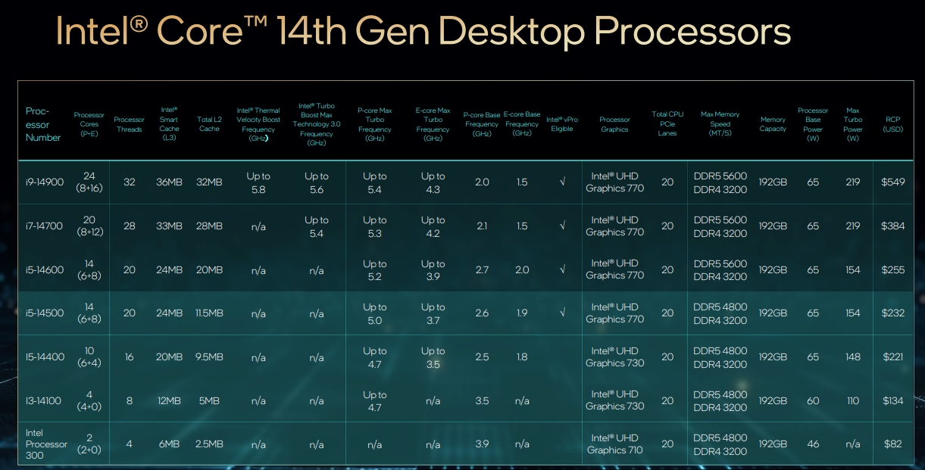Click the "Up to 5.8" thermal velocity boost value
Image resolution: width=925 pixels, height=470 pixels.
coord(258,182)
